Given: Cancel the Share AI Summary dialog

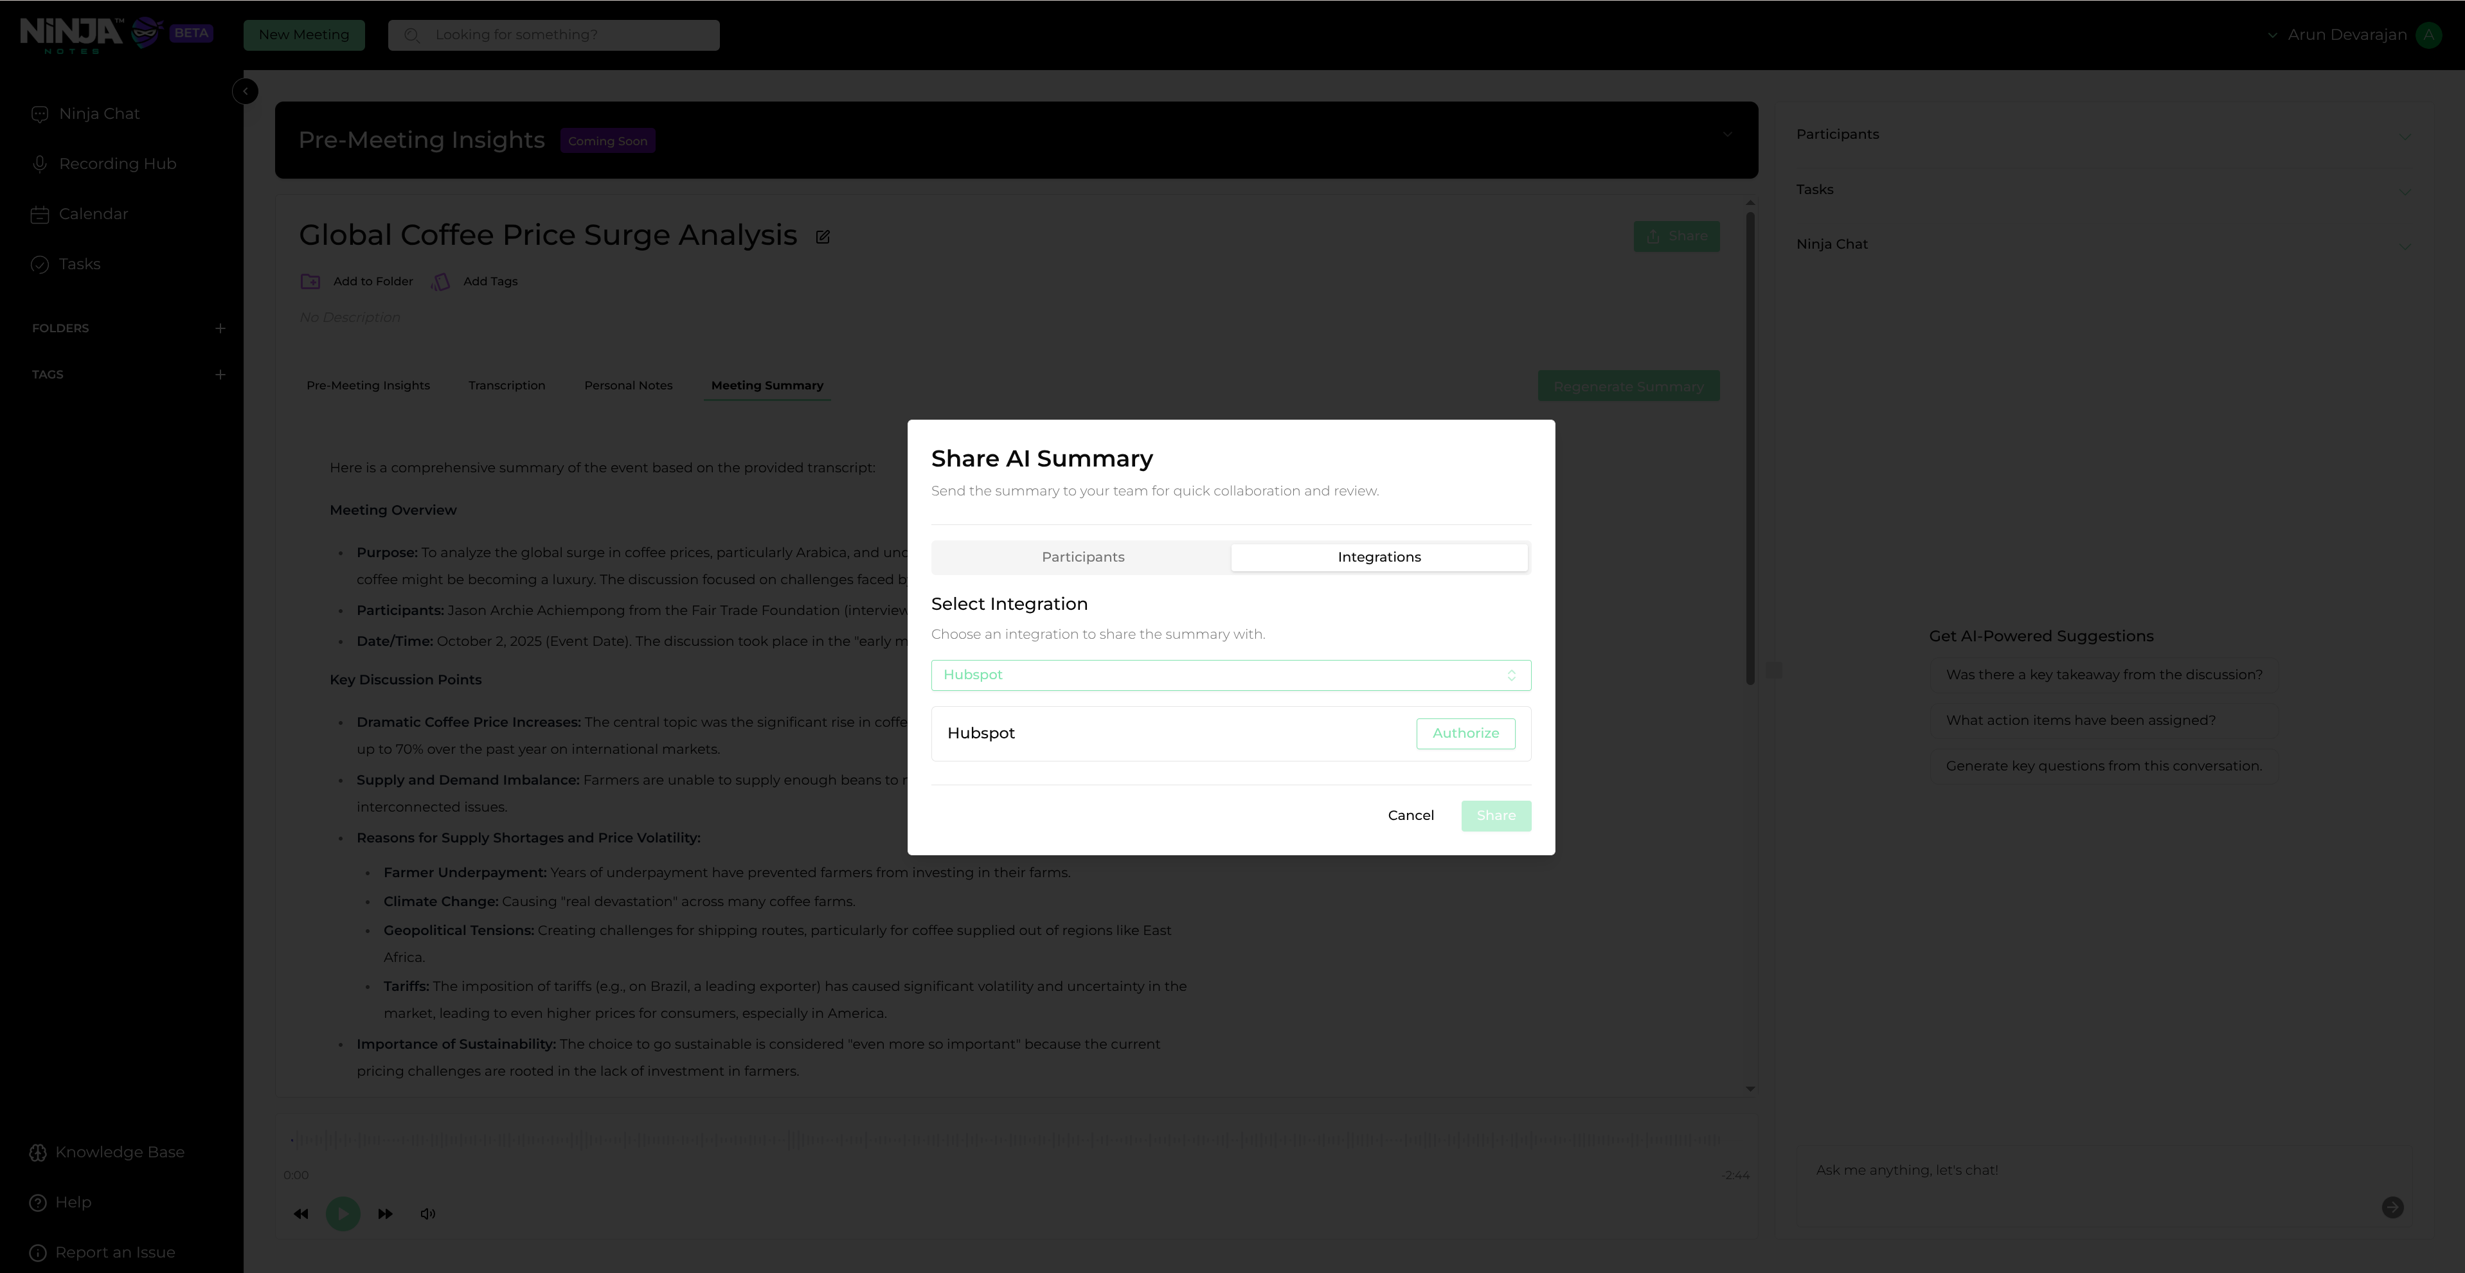Looking at the screenshot, I should coord(1410,816).
